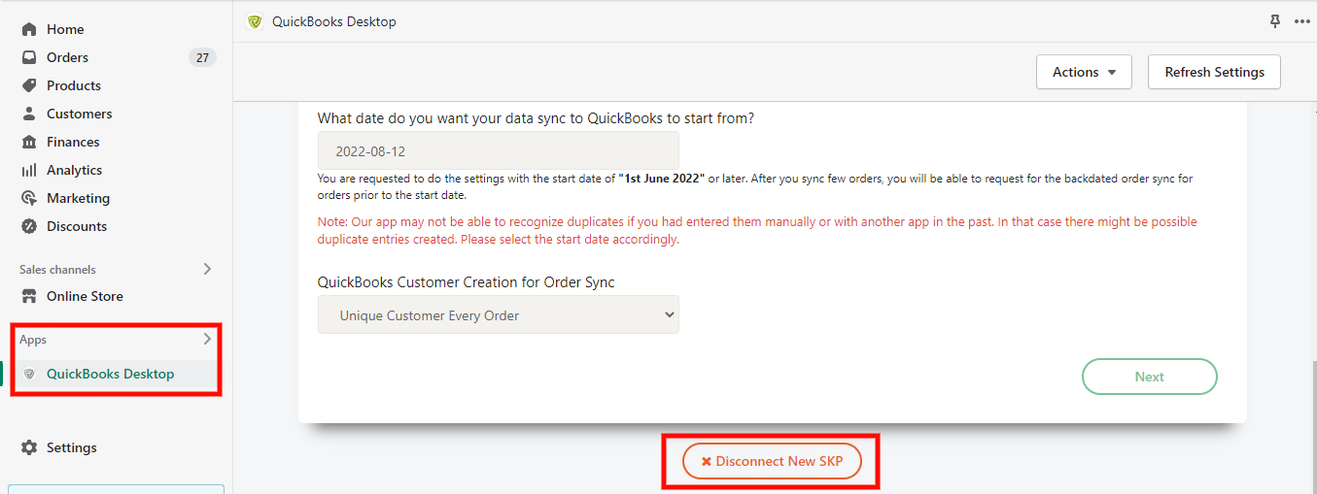Click the Products tag icon
The image size is (1317, 494).
click(29, 85)
